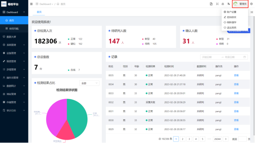Click the calendar icon in date range picker

pos(245,57)
